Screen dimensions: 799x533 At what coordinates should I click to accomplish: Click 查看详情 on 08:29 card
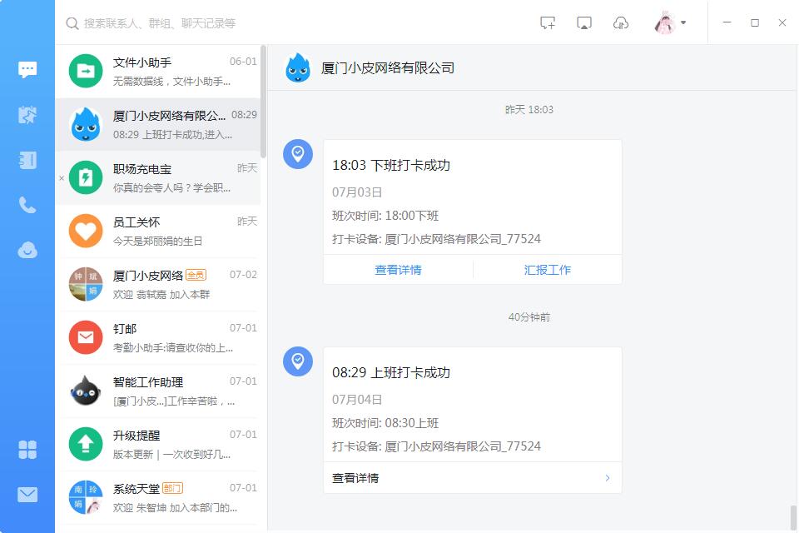355,478
